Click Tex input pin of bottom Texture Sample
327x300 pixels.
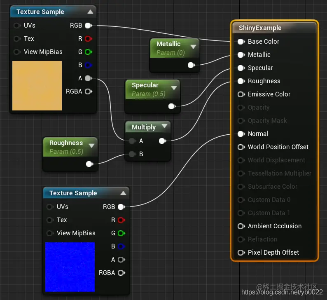pyautogui.click(x=50, y=220)
